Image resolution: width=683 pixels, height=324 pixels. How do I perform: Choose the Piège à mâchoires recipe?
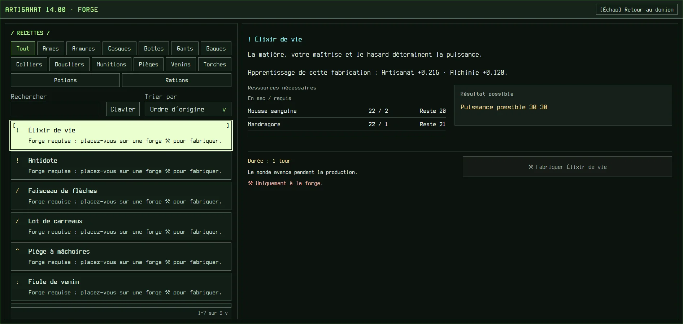tap(121, 257)
